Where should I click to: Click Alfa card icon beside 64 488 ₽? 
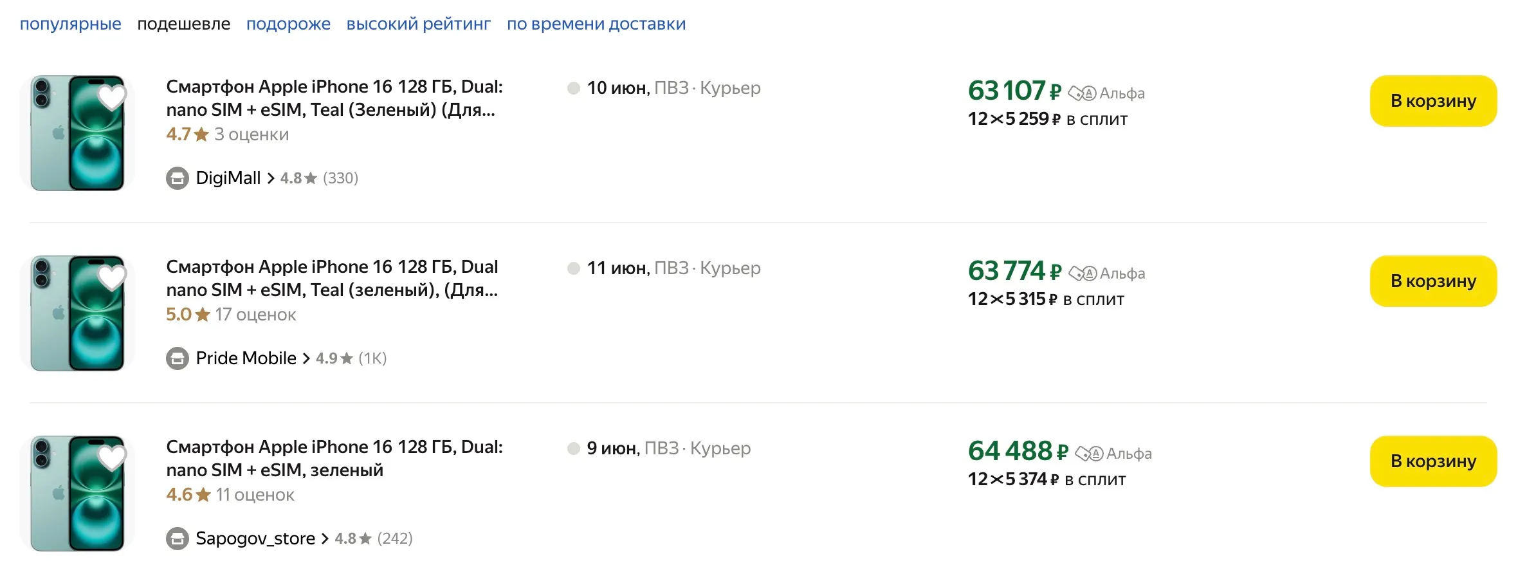tap(1089, 454)
